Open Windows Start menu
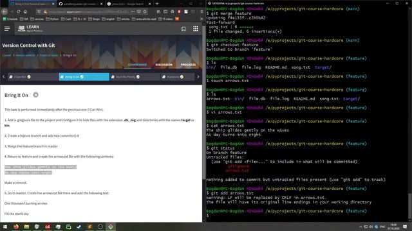The width and height of the screenshot is (412, 231). [x=5, y=227]
